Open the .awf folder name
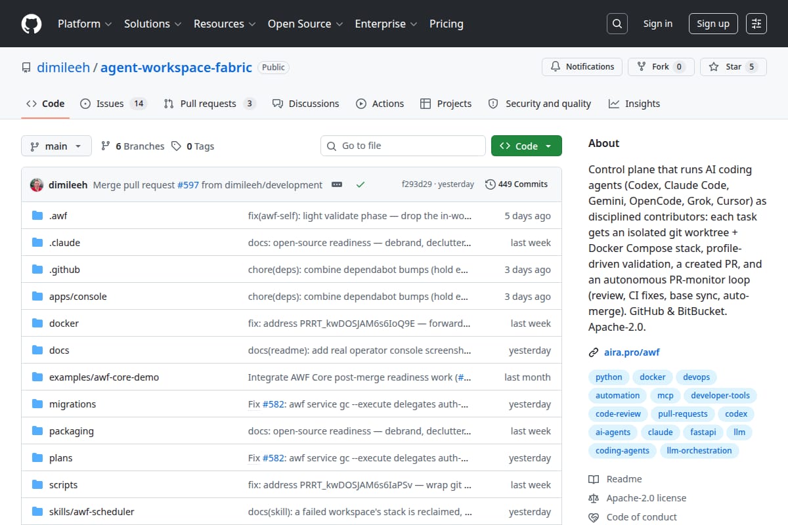Screen dimensions: 788x525 point(58,216)
